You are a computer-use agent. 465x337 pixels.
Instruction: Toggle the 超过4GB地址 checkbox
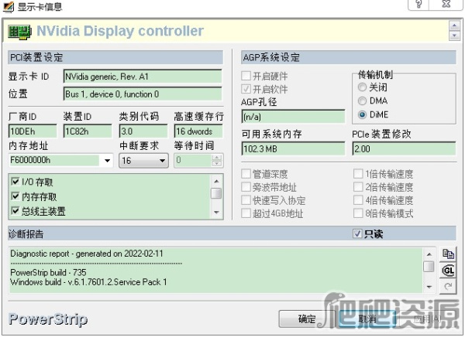point(246,213)
